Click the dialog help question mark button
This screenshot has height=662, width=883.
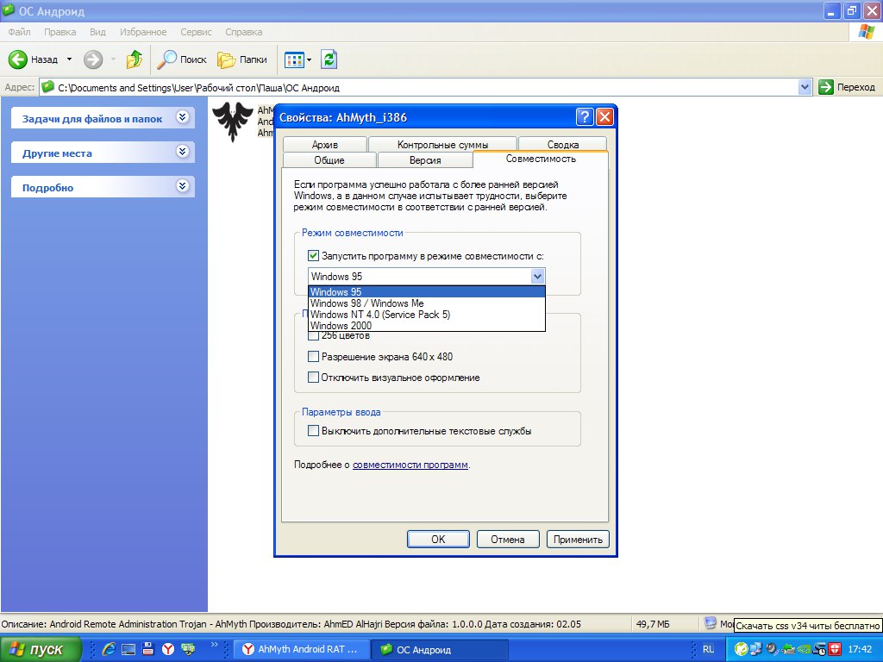pyautogui.click(x=585, y=116)
